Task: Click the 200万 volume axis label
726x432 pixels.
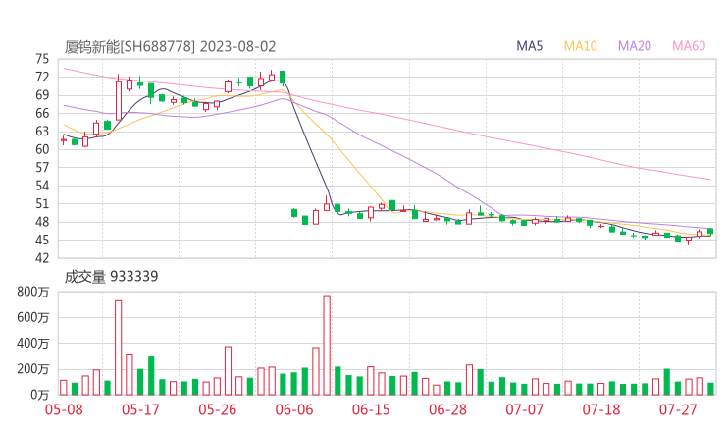Action: 33,369
